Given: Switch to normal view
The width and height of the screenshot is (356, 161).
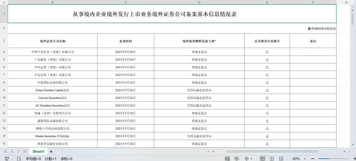Looking at the screenshot, I should pyautogui.click(x=262, y=159).
